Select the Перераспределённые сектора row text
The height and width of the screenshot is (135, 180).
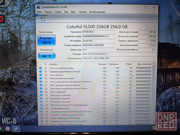(x=65, y=72)
